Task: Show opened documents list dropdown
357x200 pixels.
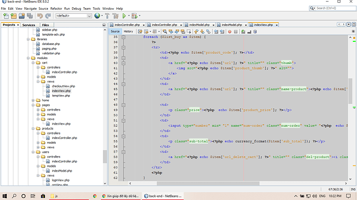Action: click(349, 24)
